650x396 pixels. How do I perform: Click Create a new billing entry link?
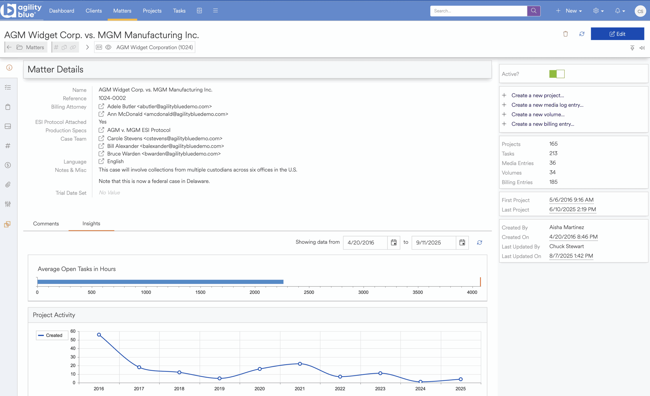coord(542,124)
